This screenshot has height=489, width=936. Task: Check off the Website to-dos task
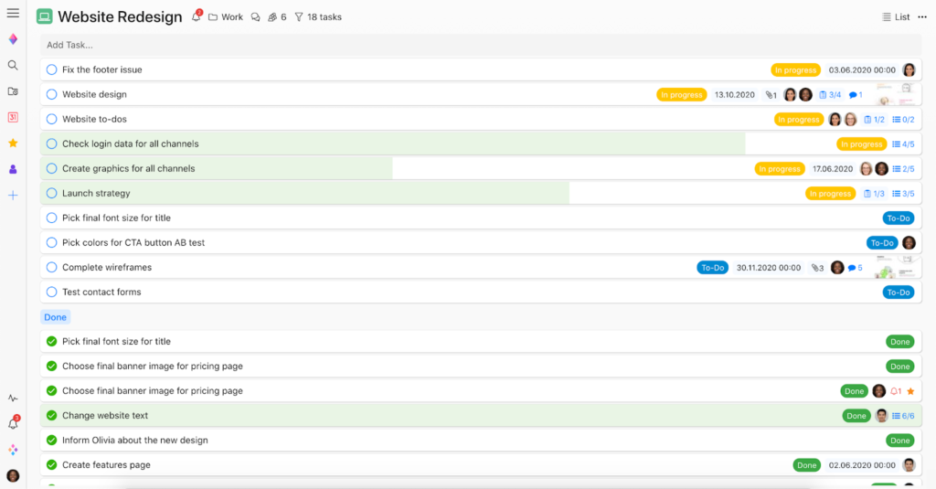click(51, 119)
